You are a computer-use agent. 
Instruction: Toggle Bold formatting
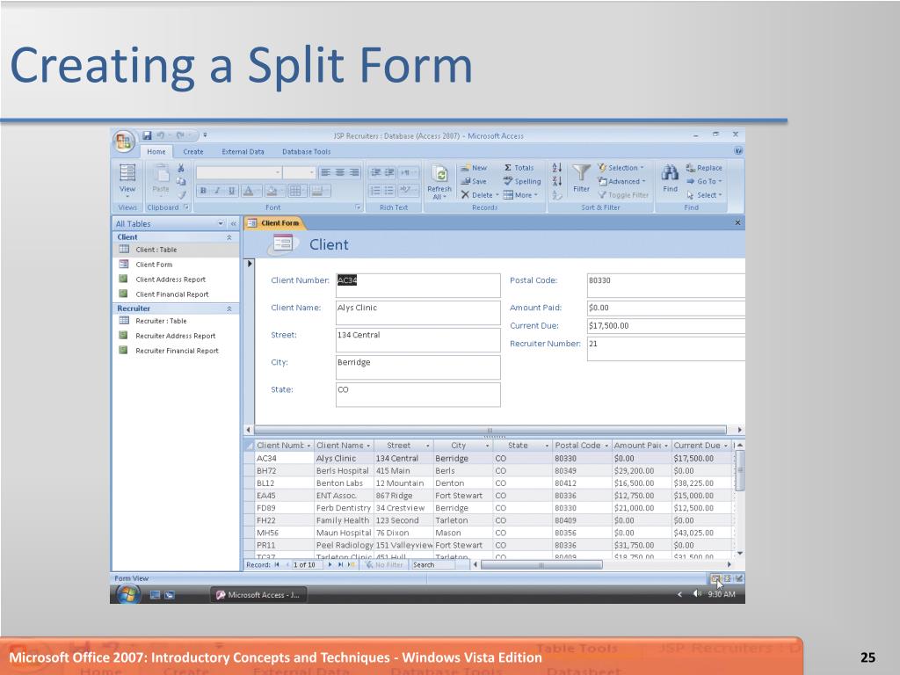tap(203, 191)
